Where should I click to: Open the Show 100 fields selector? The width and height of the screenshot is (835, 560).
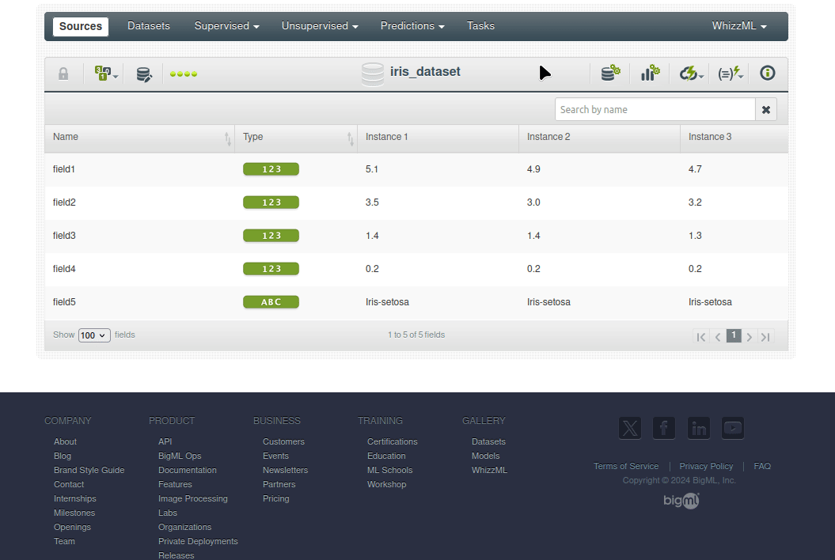[x=94, y=335]
